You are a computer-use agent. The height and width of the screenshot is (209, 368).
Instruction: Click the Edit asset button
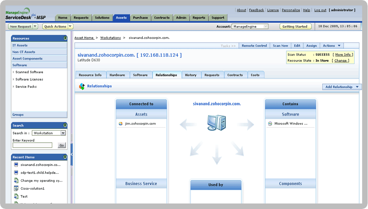pyautogui.click(x=297, y=46)
